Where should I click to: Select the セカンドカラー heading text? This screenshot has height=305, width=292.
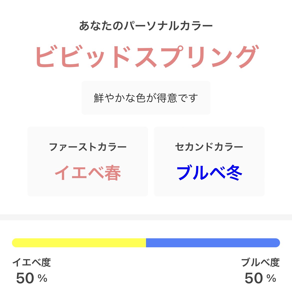(209, 147)
